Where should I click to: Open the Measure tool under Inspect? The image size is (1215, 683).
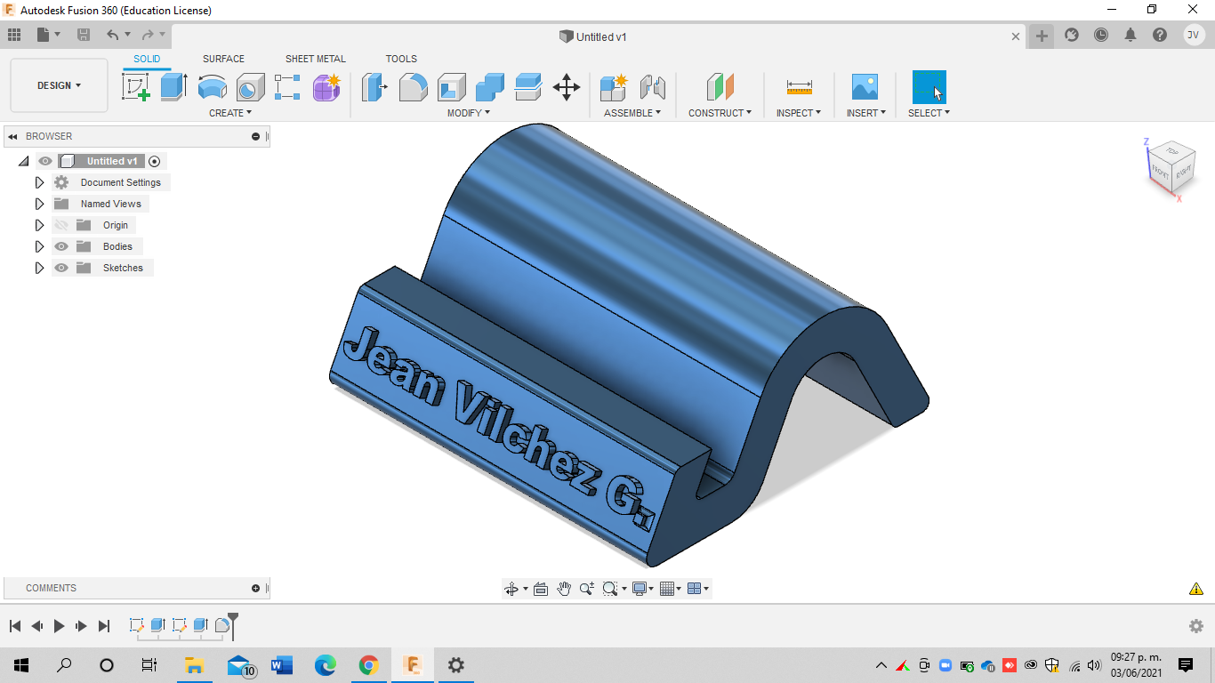(798, 87)
